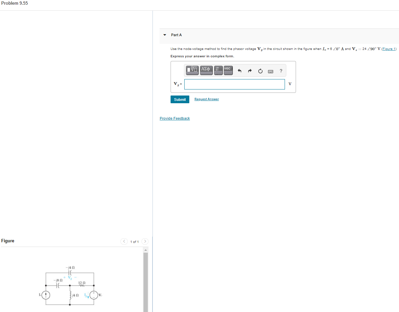This screenshot has height=312, width=399.
Task: Click inside the Vg answer input box
Action: [x=234, y=84]
